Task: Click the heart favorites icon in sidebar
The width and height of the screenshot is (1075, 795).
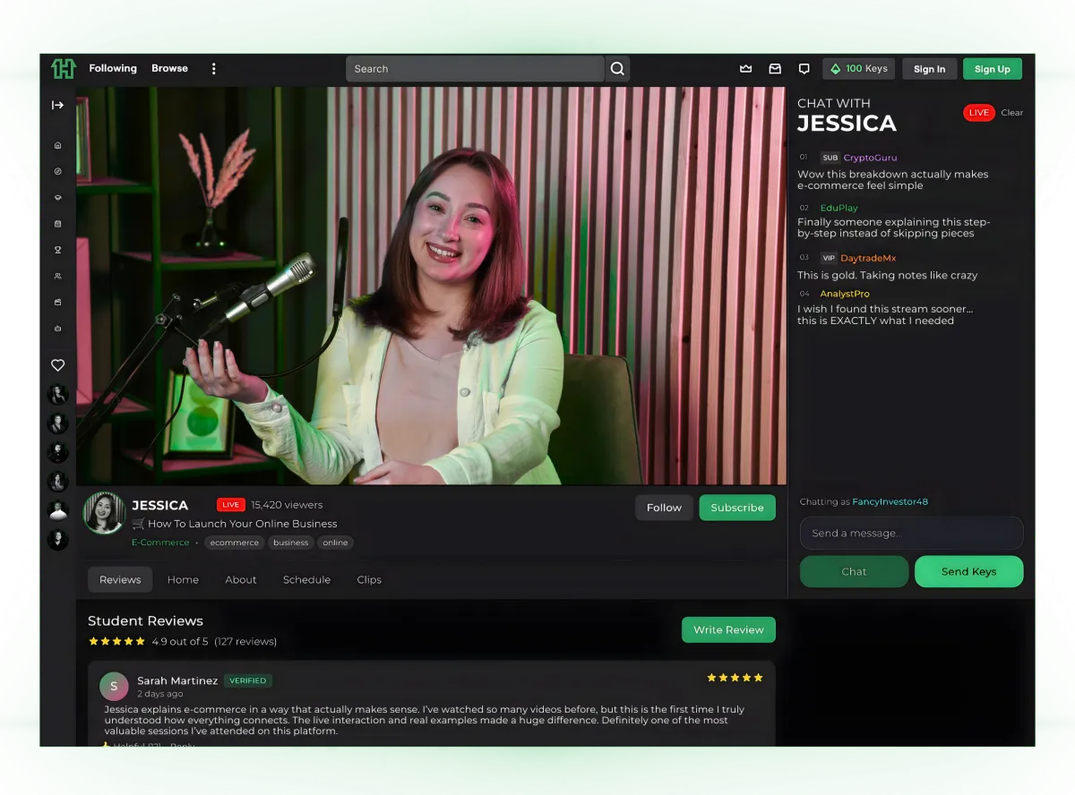Action: (57, 365)
